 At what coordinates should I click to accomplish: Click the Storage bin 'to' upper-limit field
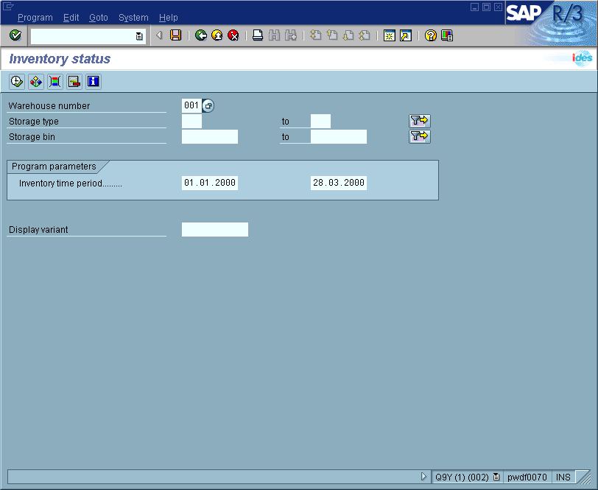coord(338,137)
